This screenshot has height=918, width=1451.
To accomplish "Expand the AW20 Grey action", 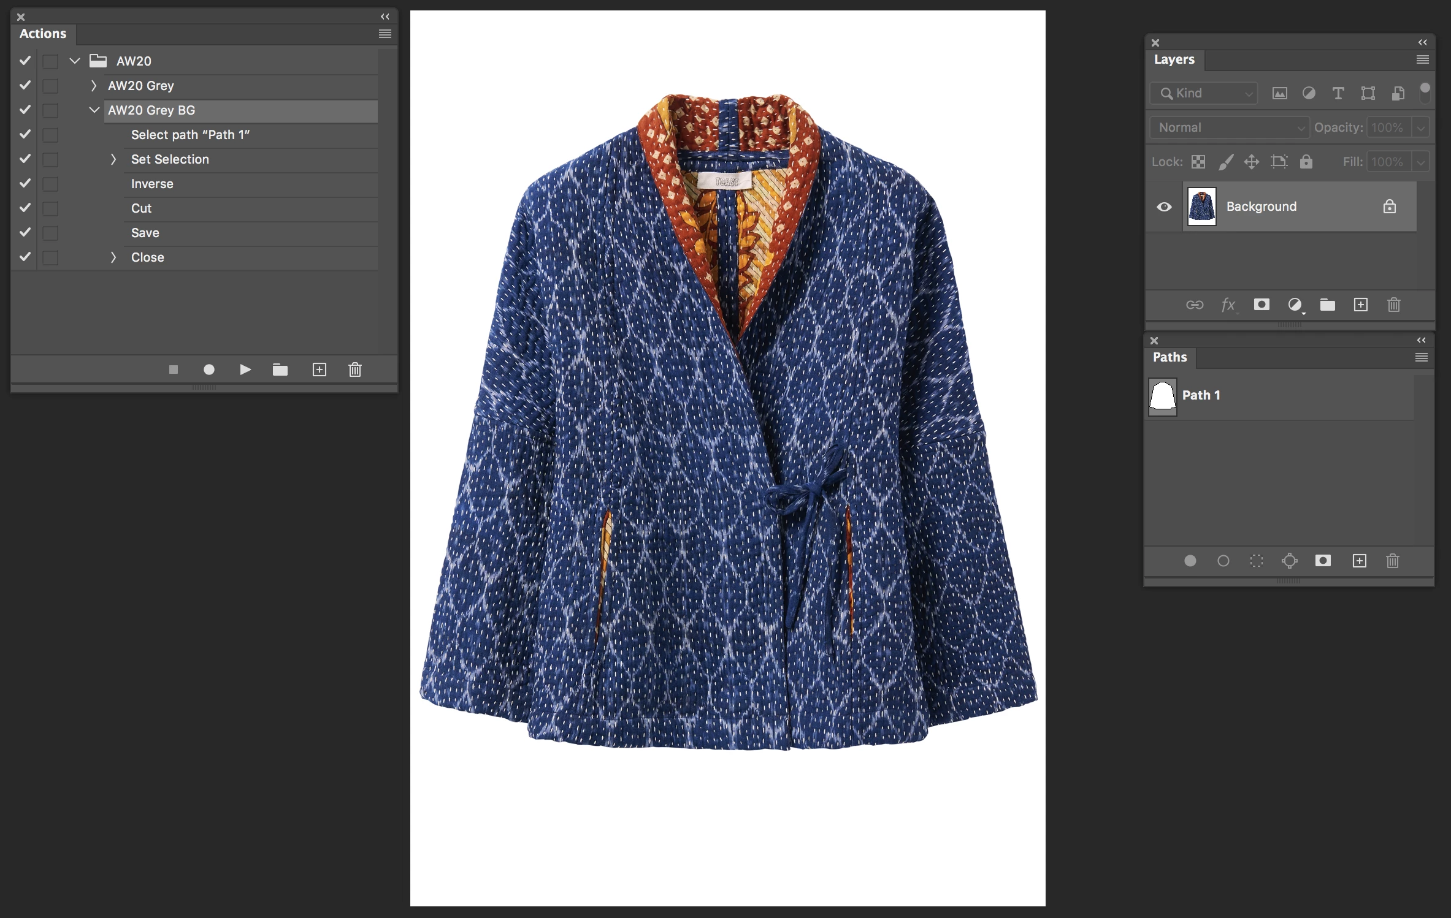I will click(94, 86).
